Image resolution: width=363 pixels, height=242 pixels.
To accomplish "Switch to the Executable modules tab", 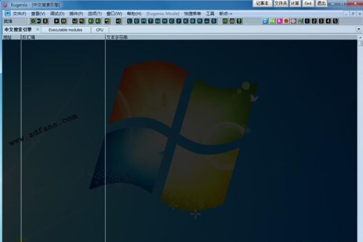I will click(65, 30).
